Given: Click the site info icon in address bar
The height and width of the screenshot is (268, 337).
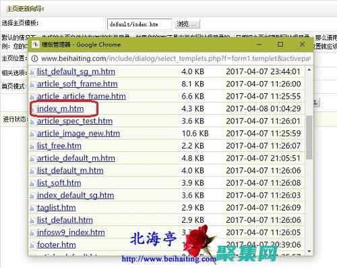Looking at the screenshot, I should click(x=34, y=59).
